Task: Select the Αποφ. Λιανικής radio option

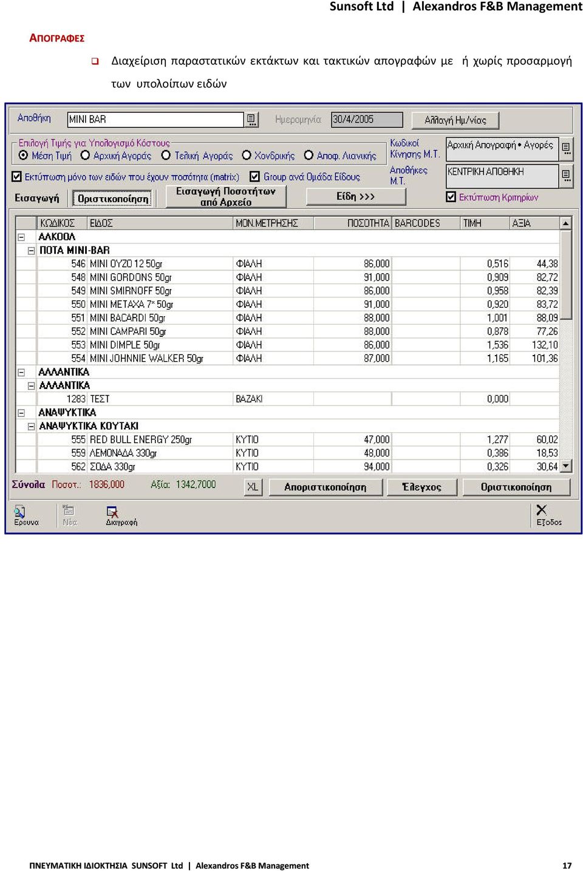Action: [309, 155]
